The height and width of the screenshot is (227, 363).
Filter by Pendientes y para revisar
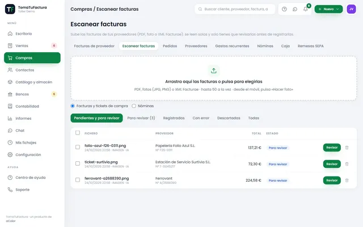pos(96,118)
